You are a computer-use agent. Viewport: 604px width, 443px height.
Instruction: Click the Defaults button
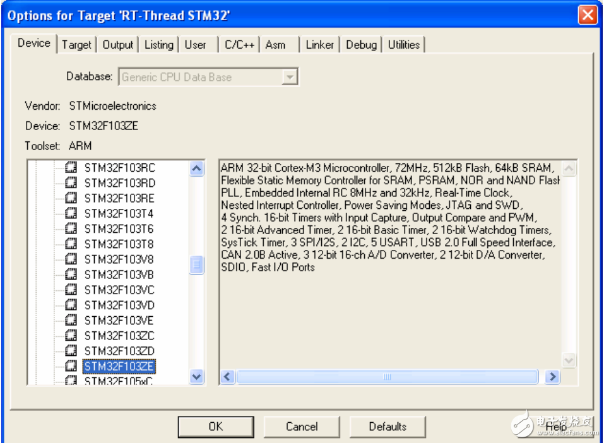pyautogui.click(x=387, y=427)
